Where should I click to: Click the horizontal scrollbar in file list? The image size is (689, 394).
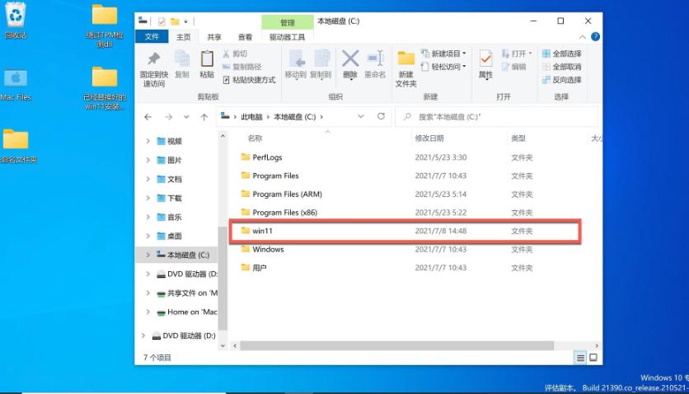396,345
